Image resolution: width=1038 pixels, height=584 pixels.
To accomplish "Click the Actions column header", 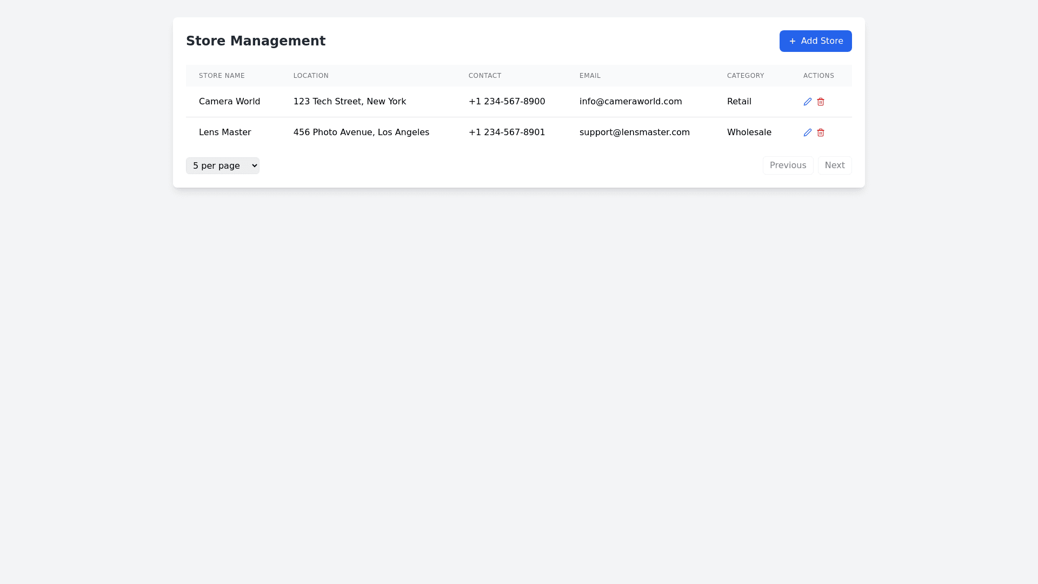I will point(818,76).
